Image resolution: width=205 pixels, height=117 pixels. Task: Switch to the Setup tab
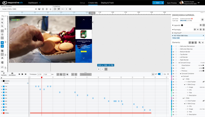point(82,3)
